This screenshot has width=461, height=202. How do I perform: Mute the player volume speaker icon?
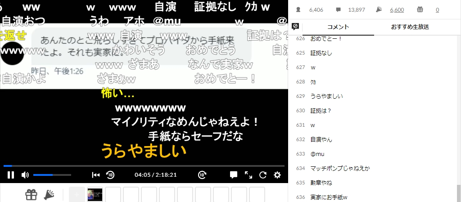click(25, 175)
